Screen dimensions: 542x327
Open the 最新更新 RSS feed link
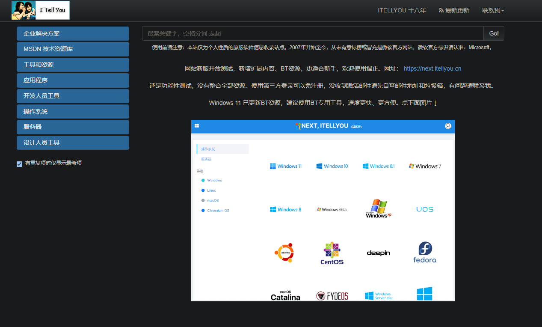[x=454, y=10]
